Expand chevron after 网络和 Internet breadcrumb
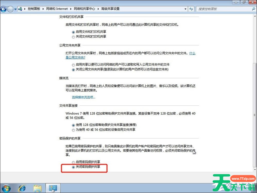This screenshot has width=257, height=193. click(71, 9)
